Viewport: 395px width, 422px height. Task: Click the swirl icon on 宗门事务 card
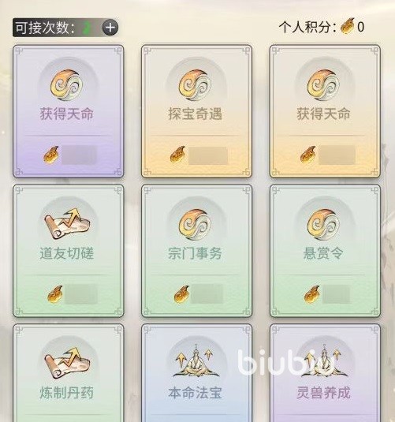[195, 225]
